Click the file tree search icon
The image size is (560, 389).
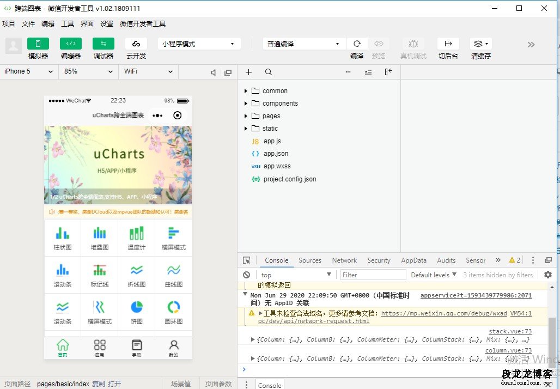pyautogui.click(x=269, y=72)
